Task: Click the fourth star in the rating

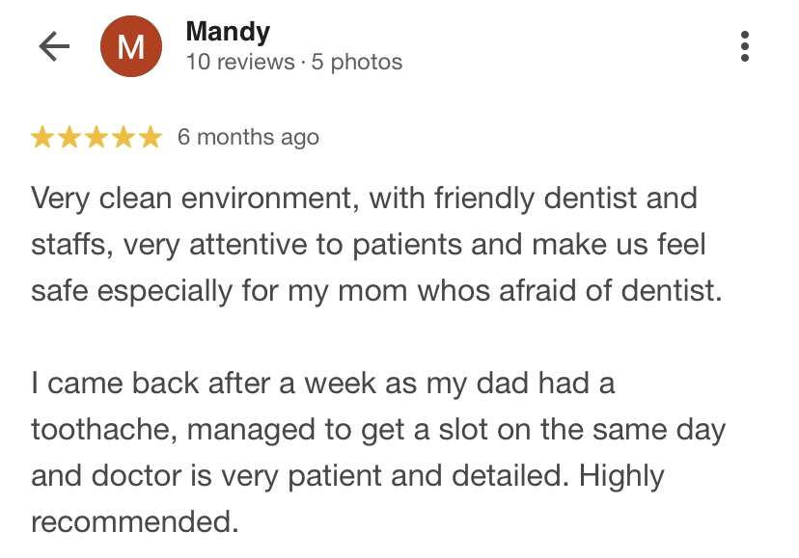Action: [123, 138]
